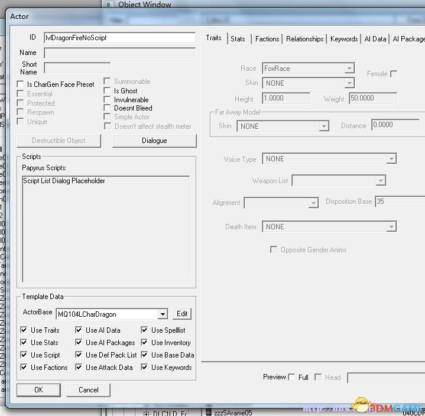Uncheck Use Keywords template flag

click(145, 368)
